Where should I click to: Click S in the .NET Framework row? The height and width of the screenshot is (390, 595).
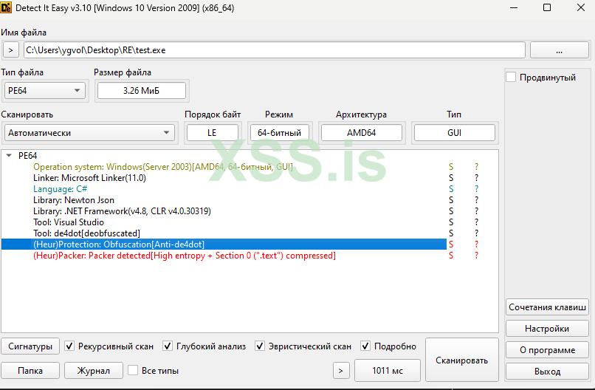point(451,211)
